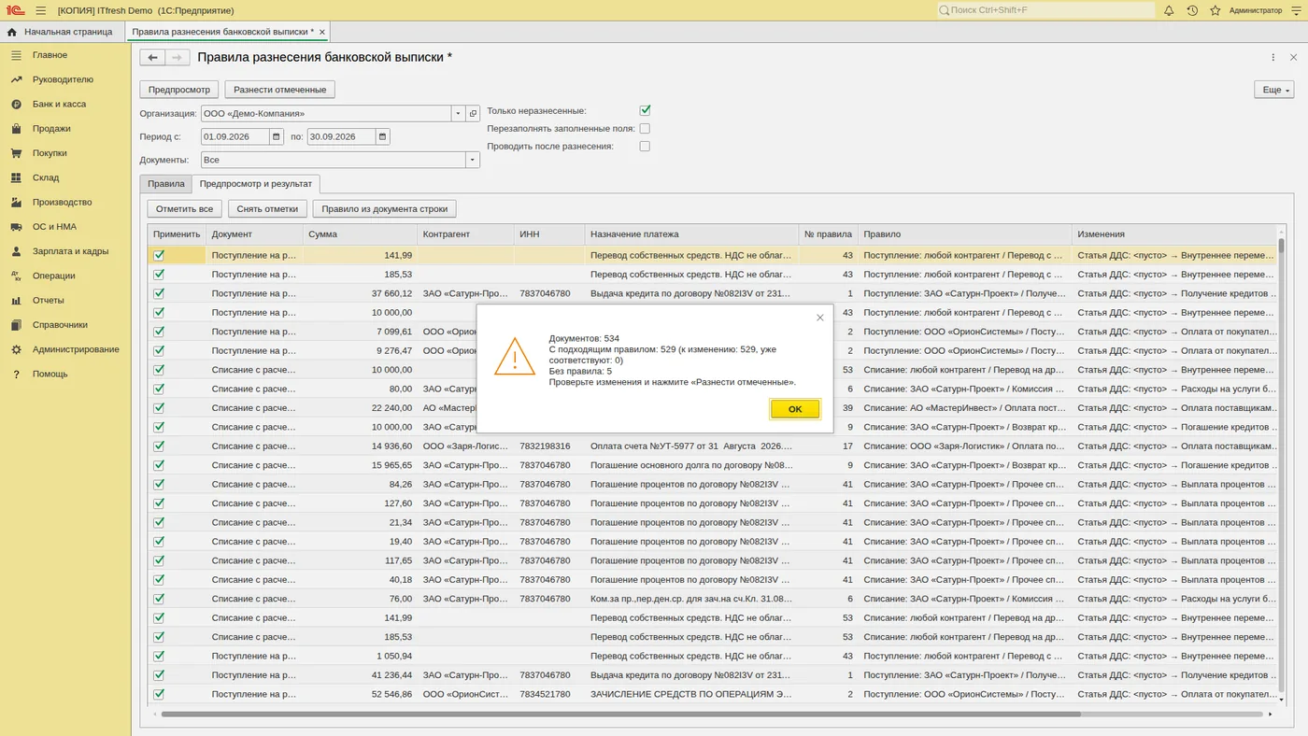Image resolution: width=1308 pixels, height=736 pixels.
Task: Open the Продажи section
Action: 51,129
